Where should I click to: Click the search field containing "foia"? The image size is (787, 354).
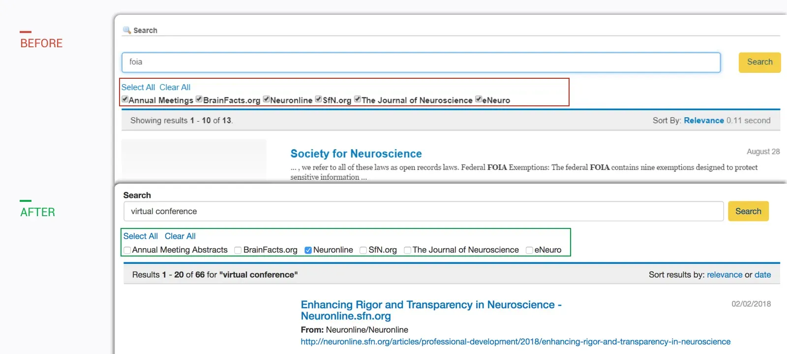pos(421,63)
